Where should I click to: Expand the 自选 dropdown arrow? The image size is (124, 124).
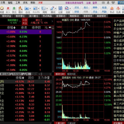pyautogui.click(x=30, y=8)
